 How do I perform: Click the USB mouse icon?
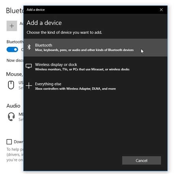click(11, 85)
